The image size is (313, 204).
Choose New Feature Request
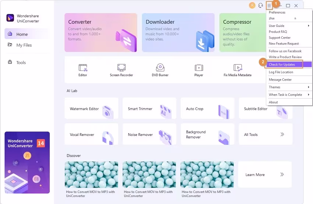(x=289, y=43)
